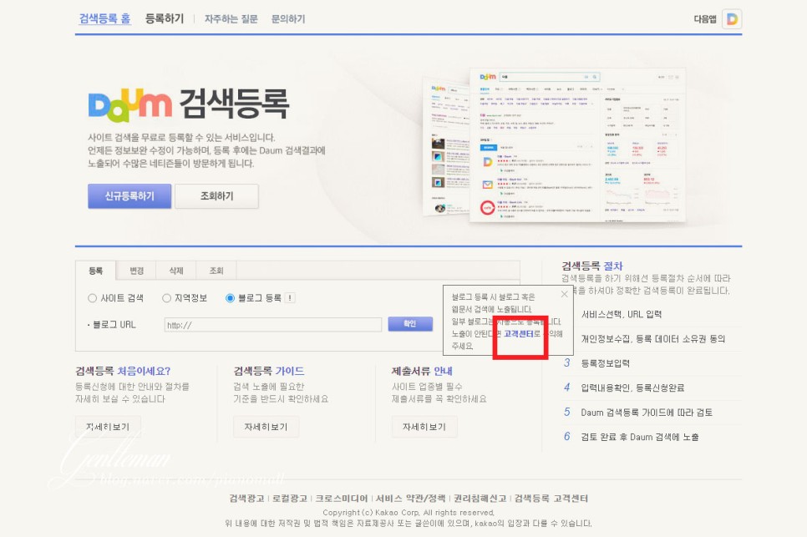Click the Daum 검색등록 logo
Viewport: 807px width, 537px height.
(x=188, y=104)
